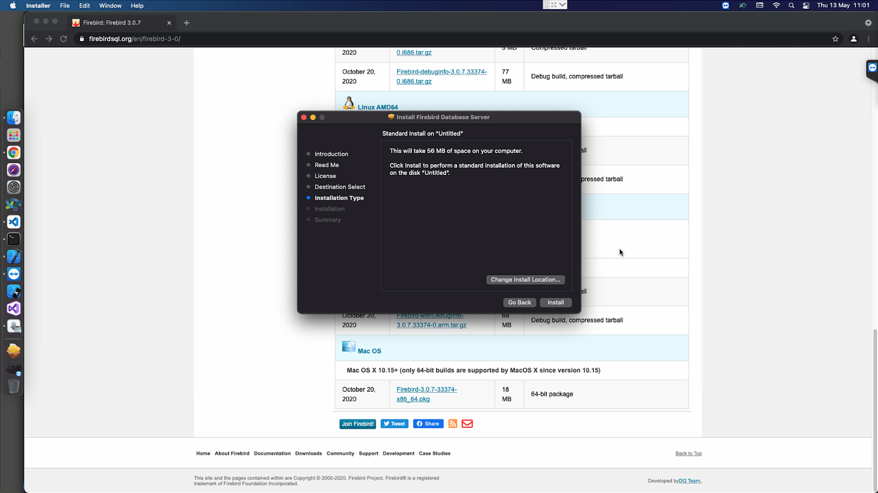The height and width of the screenshot is (493, 878).
Task: Close the Firebird 3.0.7 tab
Action: [x=169, y=23]
